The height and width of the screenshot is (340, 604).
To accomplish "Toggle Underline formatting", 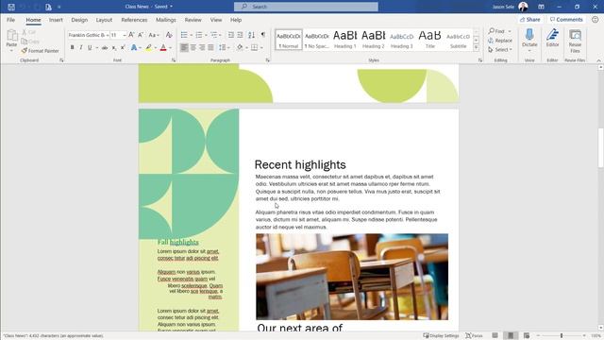I will coord(90,48).
